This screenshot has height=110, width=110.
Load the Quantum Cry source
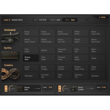[x=81, y=76]
